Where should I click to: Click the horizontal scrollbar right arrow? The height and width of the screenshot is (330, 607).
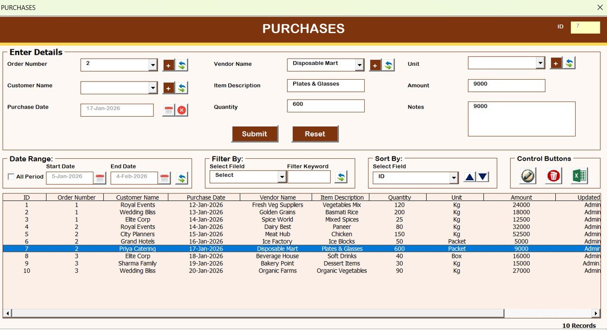(596, 313)
